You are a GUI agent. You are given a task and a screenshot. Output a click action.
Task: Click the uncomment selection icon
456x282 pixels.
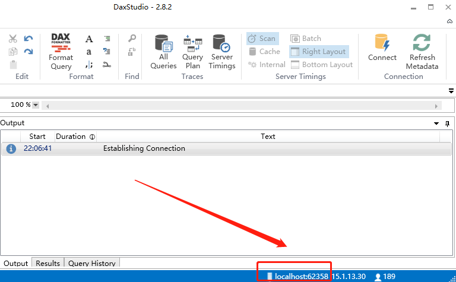[x=107, y=52]
